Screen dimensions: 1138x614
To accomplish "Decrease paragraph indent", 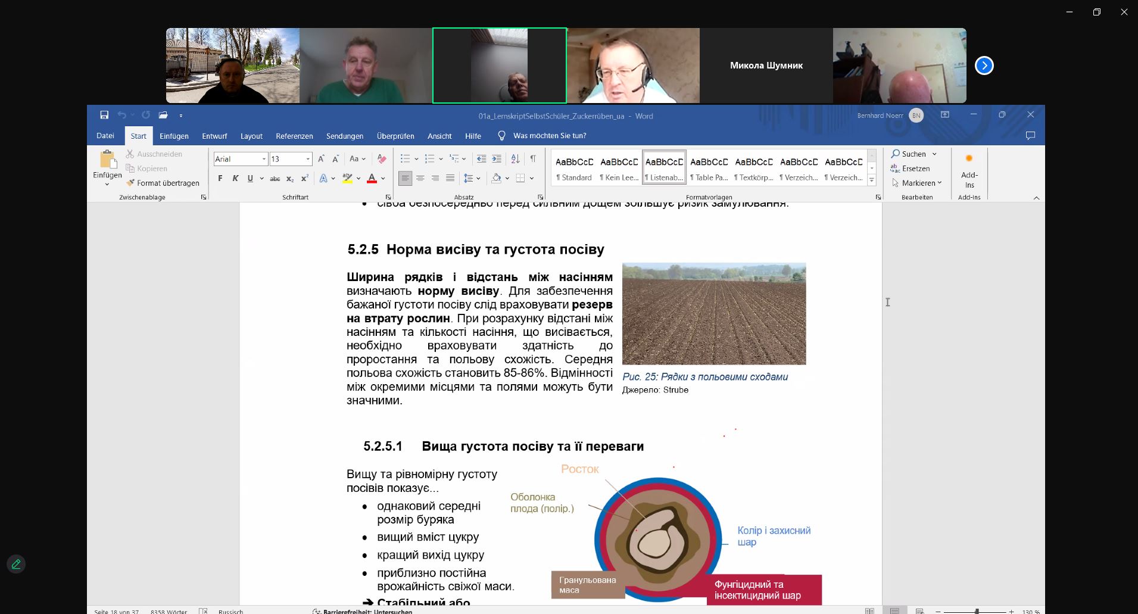I will pyautogui.click(x=481, y=159).
